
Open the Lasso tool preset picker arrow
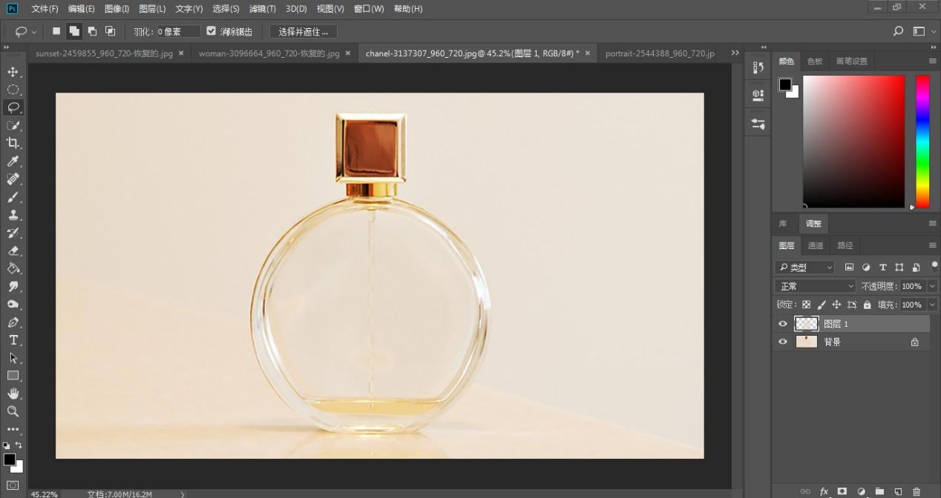coord(34,32)
